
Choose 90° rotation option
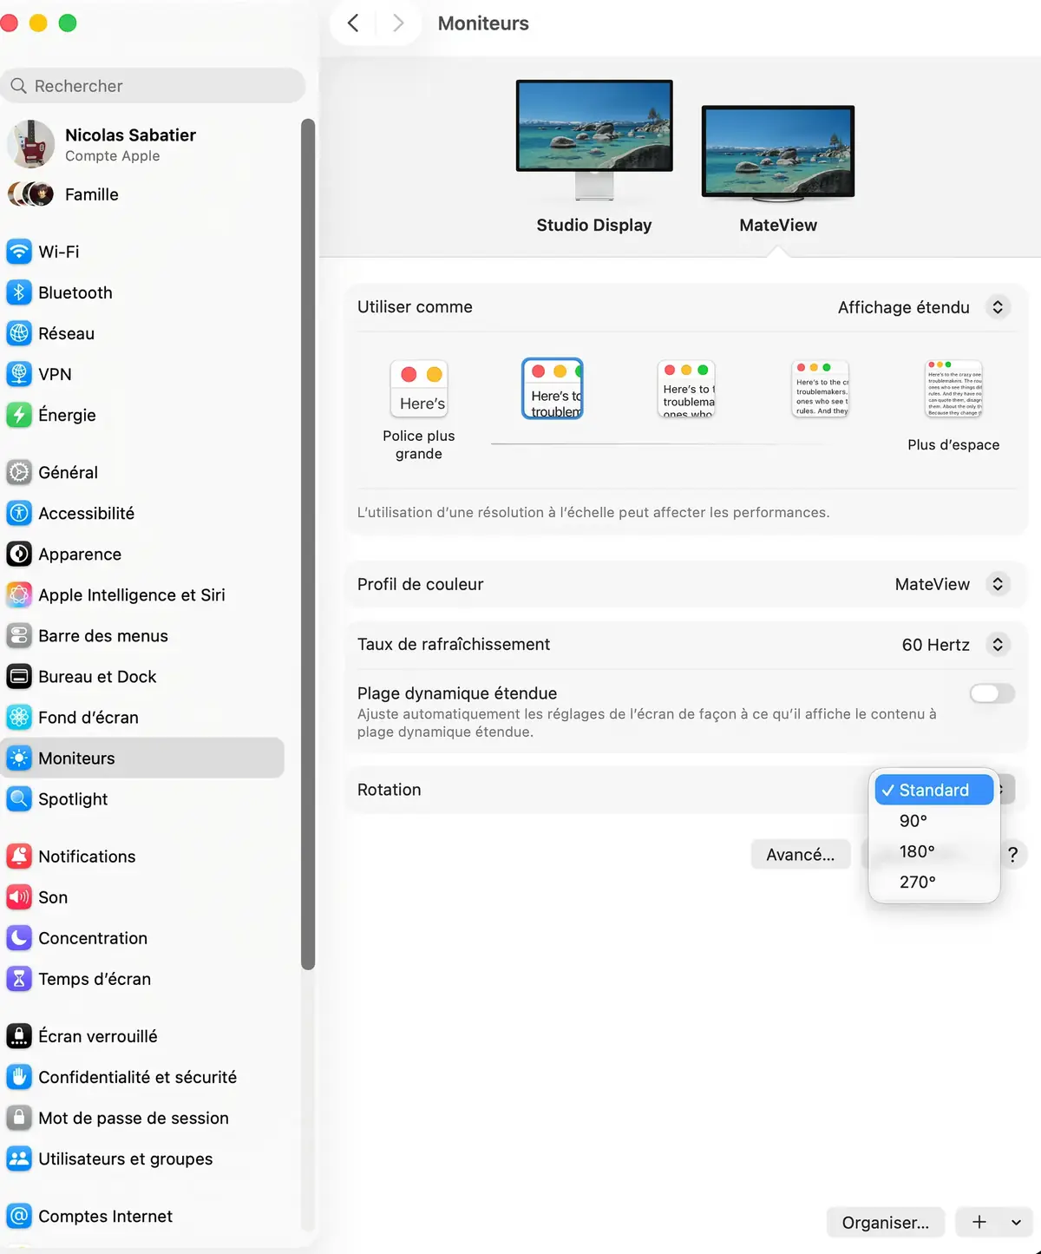click(x=934, y=821)
